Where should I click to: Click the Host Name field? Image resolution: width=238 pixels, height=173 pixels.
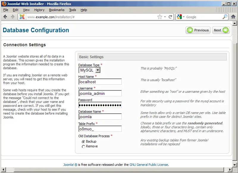100,82
